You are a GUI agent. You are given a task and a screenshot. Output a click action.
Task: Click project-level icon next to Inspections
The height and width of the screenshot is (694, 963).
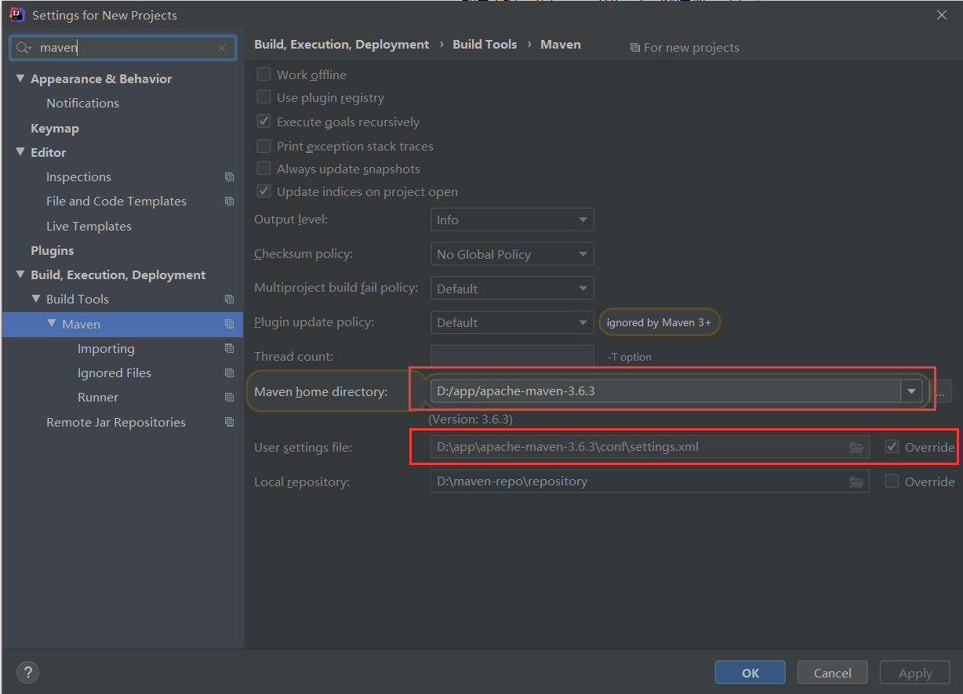(229, 177)
